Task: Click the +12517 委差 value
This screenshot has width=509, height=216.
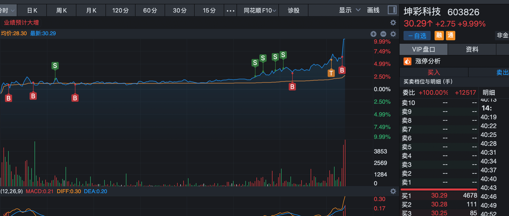Action: (465, 93)
